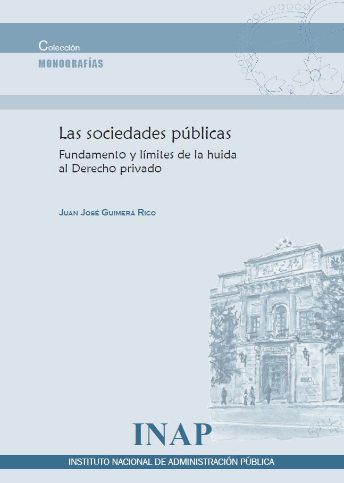
Task: Click the text 'al Derecho privado'
Action: [110, 170]
